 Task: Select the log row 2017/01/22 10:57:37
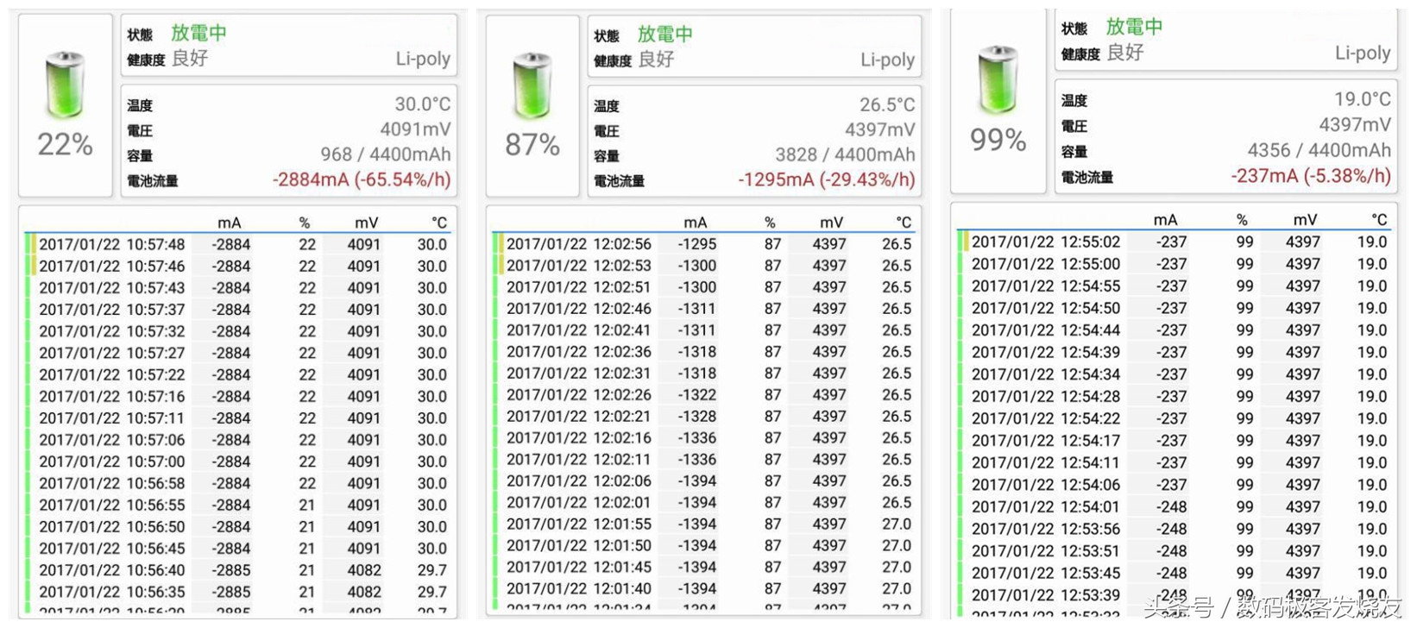(x=238, y=309)
